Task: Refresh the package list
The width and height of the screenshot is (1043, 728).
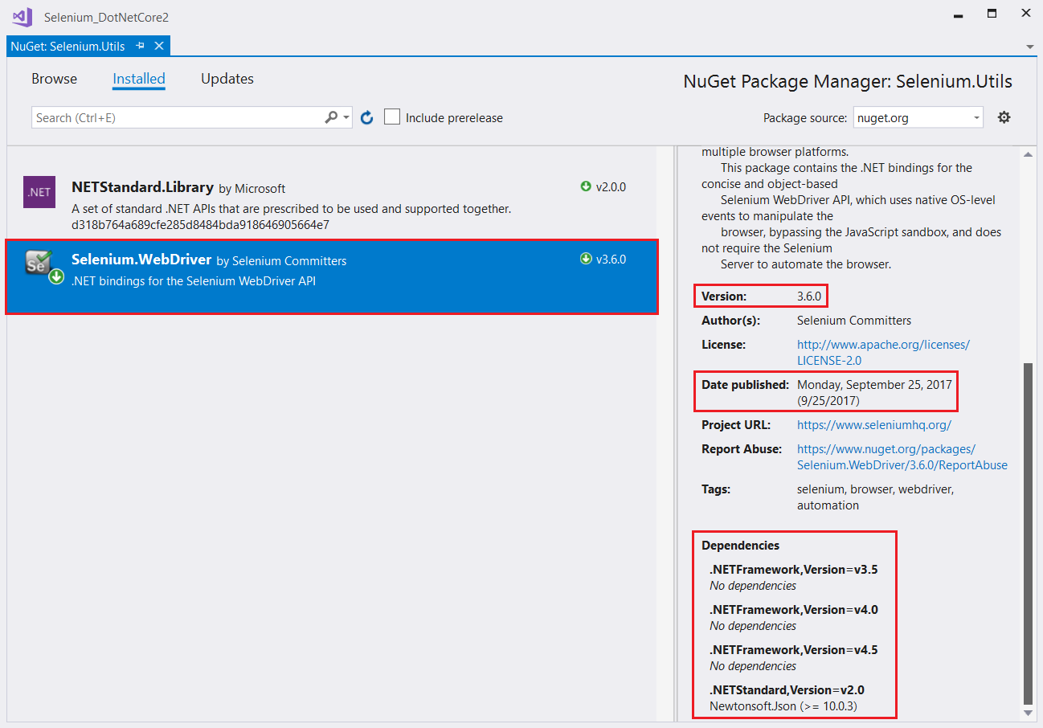Action: tap(367, 117)
